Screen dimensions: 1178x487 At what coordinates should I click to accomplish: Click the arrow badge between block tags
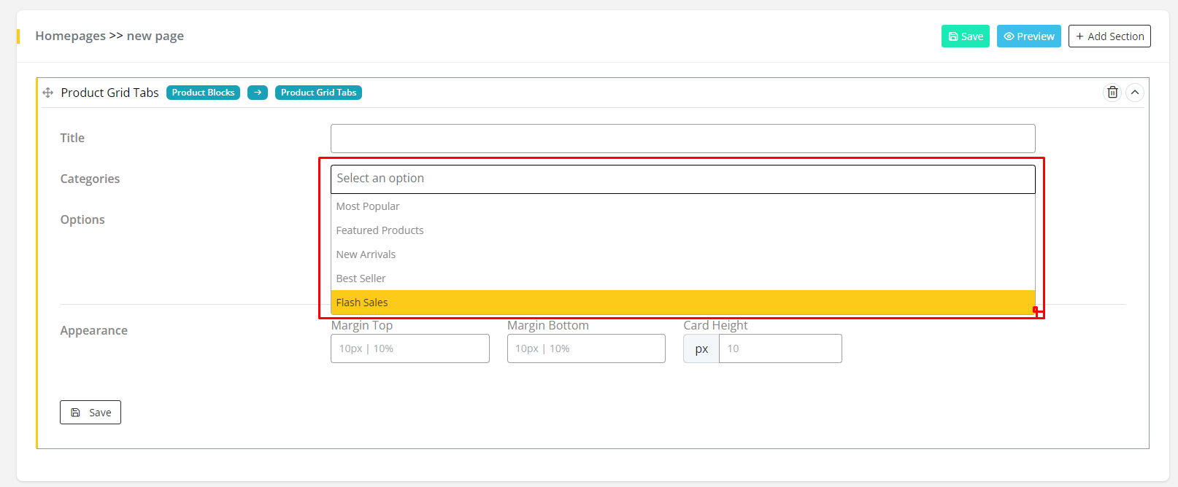coord(258,93)
